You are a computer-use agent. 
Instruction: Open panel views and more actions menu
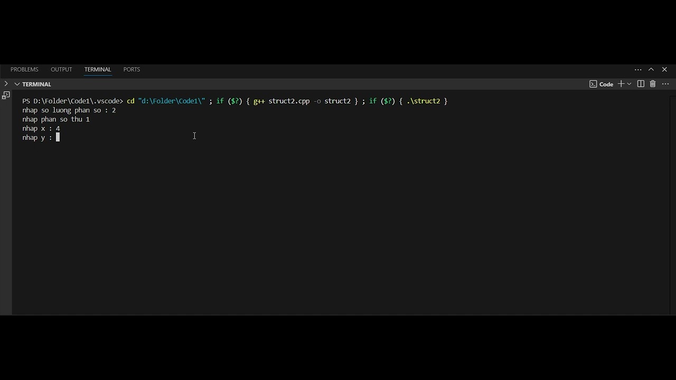click(638, 70)
